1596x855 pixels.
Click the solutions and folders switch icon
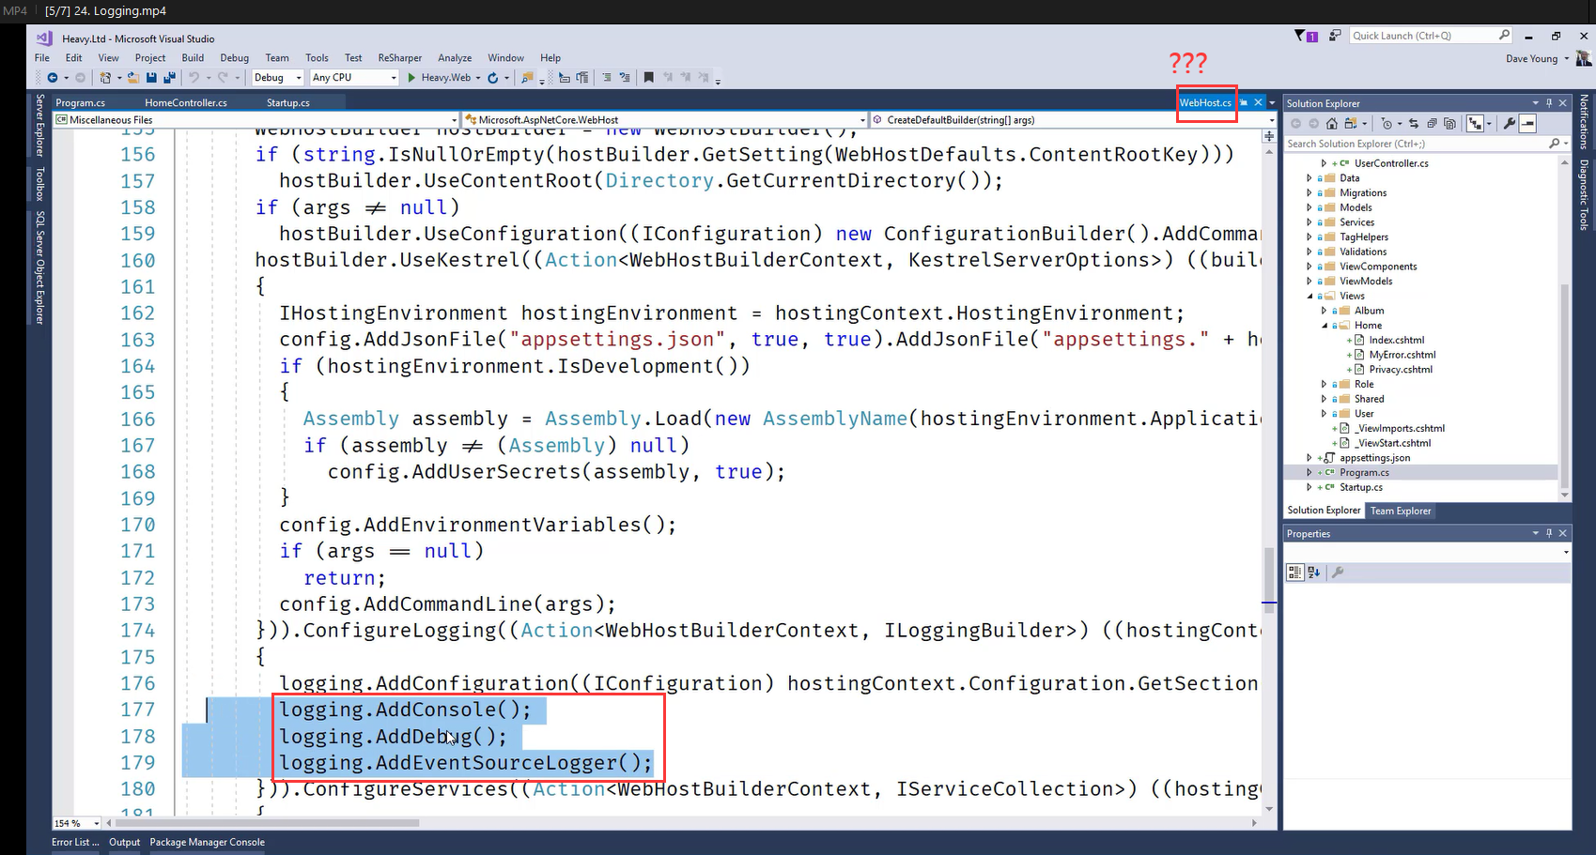(1351, 124)
